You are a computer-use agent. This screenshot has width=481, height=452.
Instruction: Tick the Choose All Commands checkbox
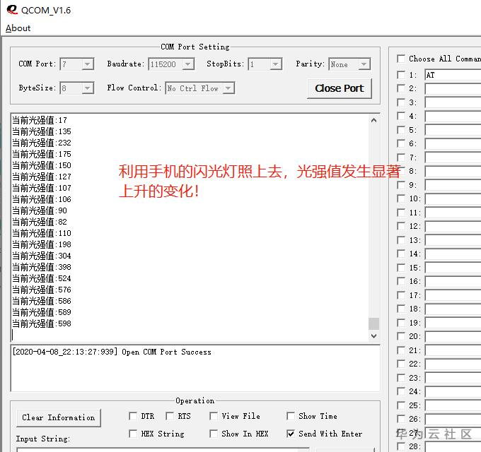[x=401, y=59]
